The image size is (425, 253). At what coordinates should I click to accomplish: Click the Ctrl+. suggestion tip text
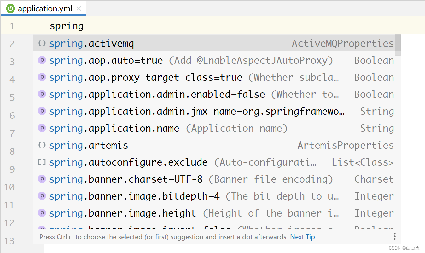coord(163,237)
